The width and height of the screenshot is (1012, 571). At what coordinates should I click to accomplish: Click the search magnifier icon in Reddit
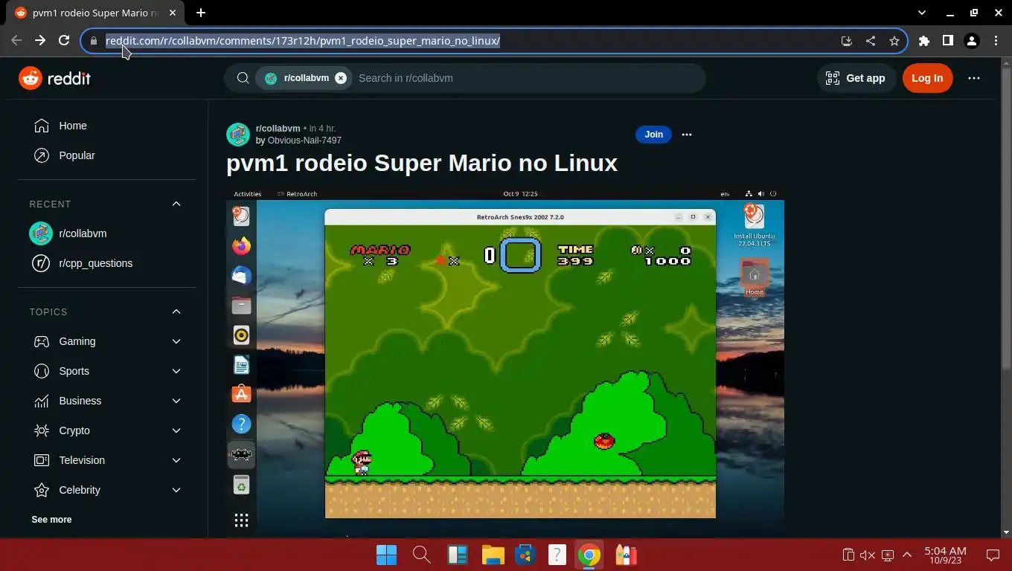[243, 78]
